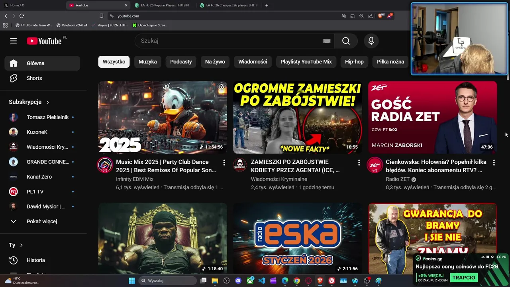
Task: Bookmark this page via bookmark icon
Action: tap(101, 16)
